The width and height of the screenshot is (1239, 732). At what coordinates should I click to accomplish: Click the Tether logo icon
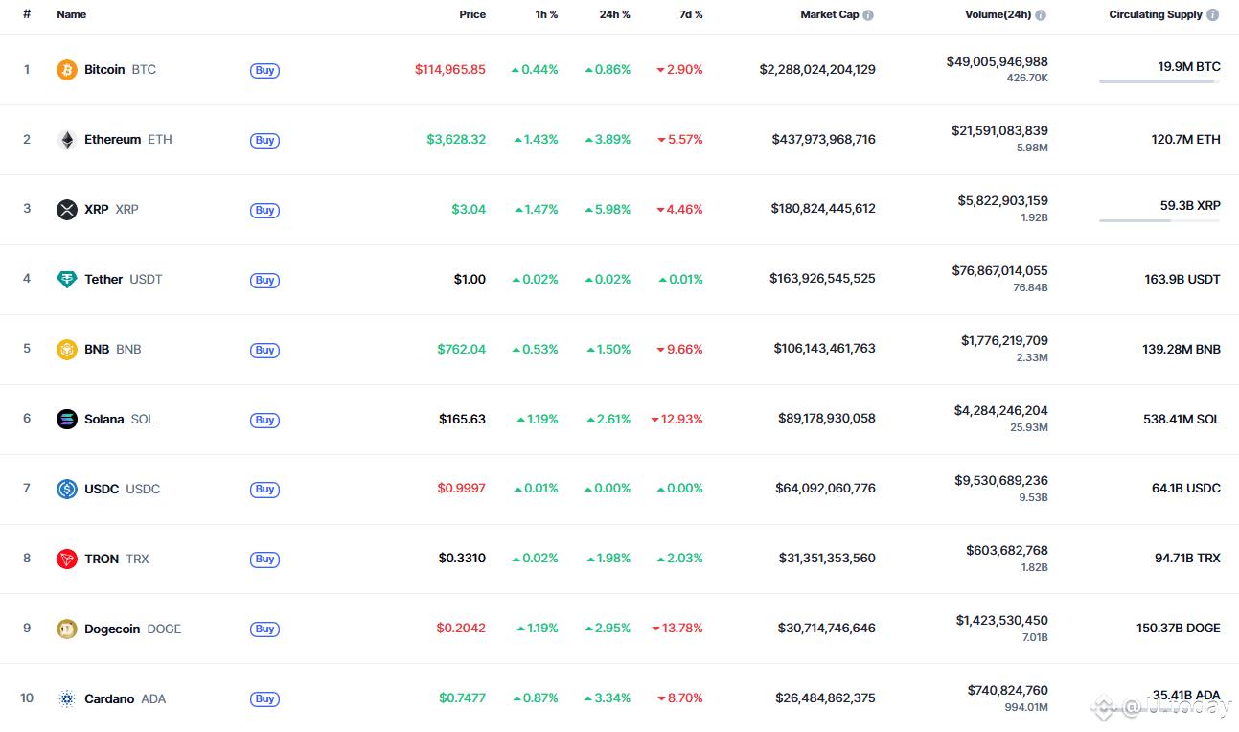[66, 280]
